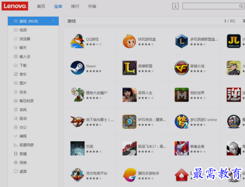
Task: Click the 英雄联盟 title text
Action: (x=145, y=66)
